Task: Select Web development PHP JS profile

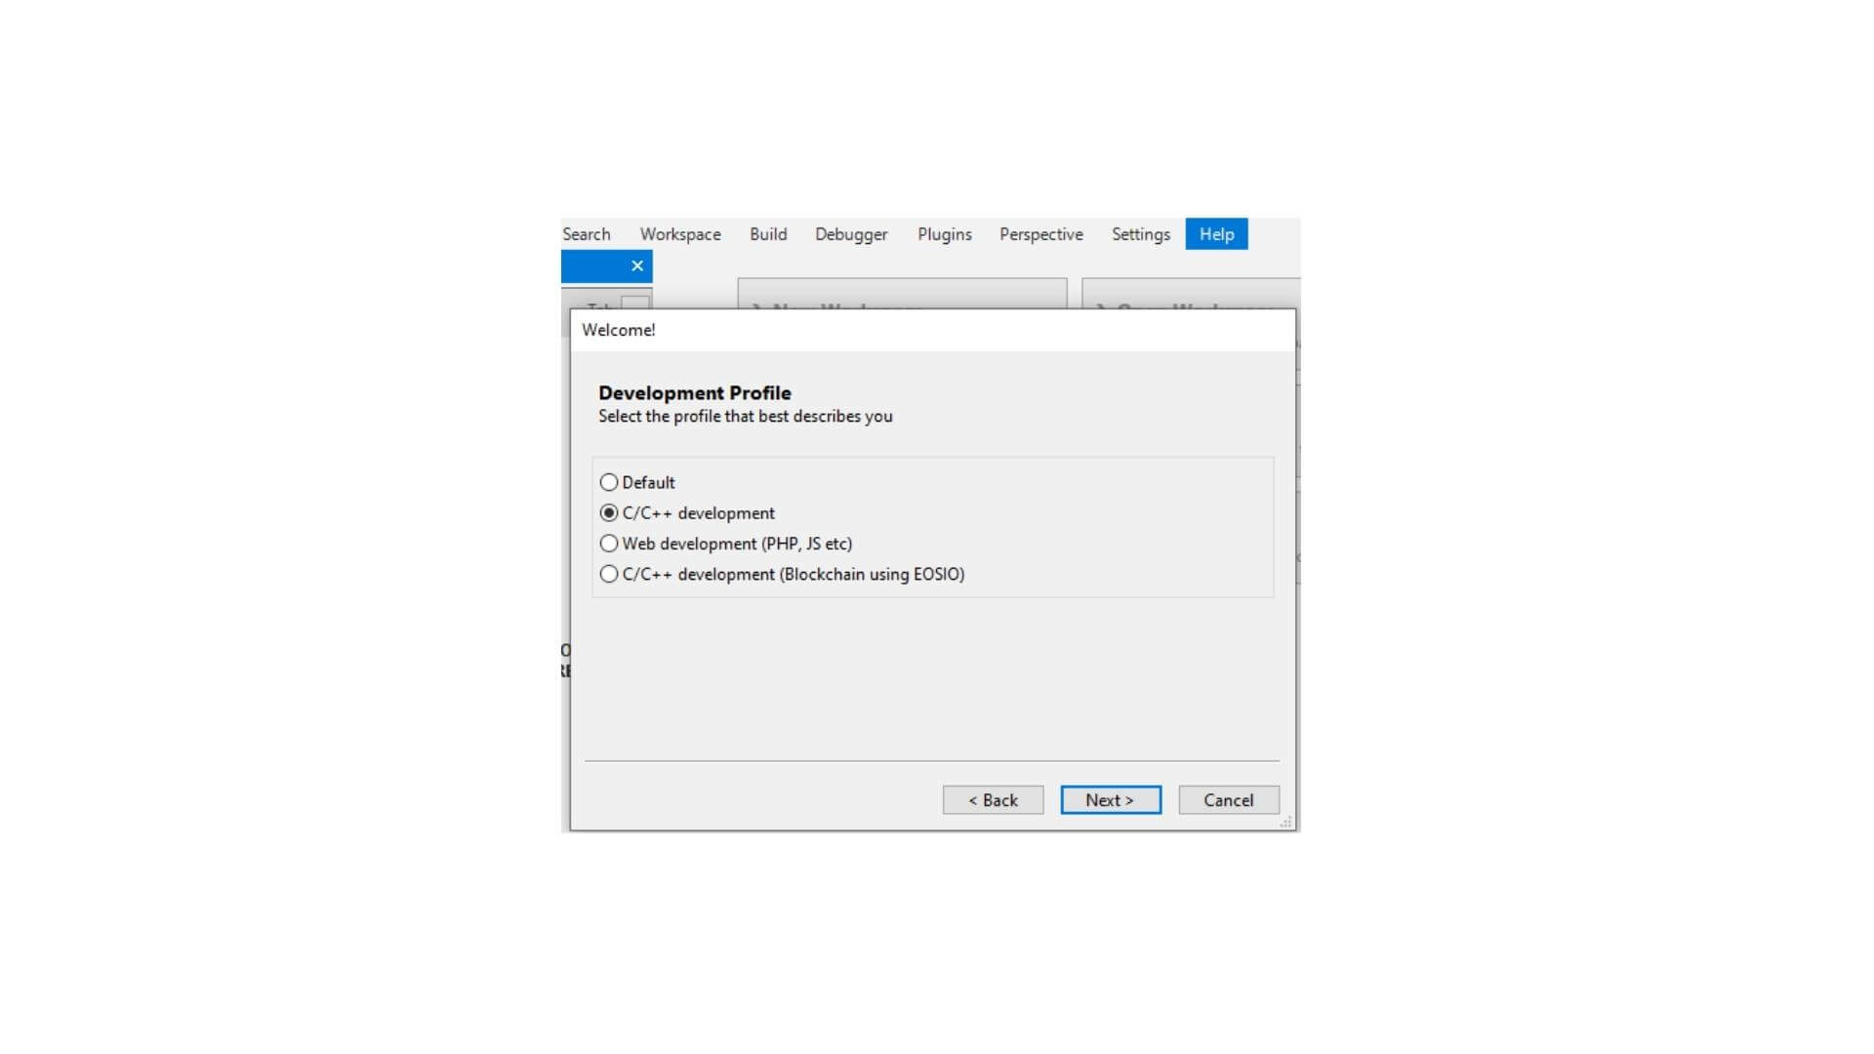Action: [607, 543]
